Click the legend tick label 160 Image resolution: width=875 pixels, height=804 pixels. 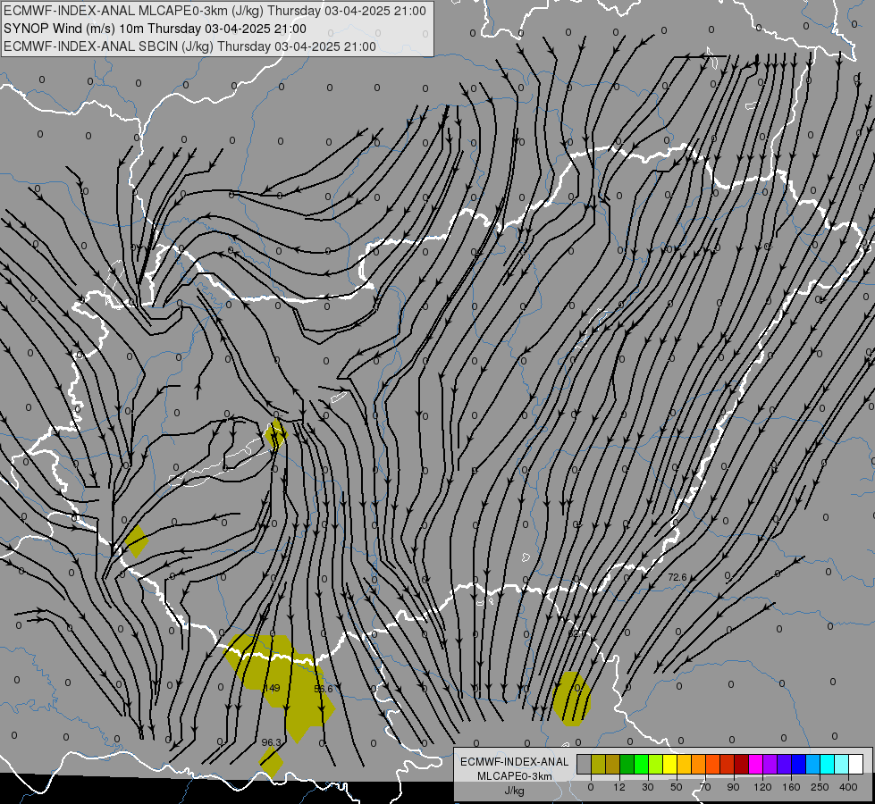(791, 787)
